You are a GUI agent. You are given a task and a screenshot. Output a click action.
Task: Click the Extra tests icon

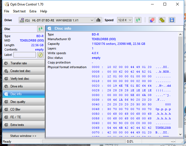point(6,125)
